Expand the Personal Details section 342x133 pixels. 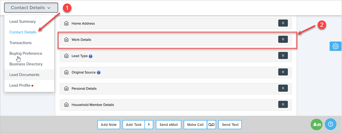pyautogui.click(x=283, y=88)
